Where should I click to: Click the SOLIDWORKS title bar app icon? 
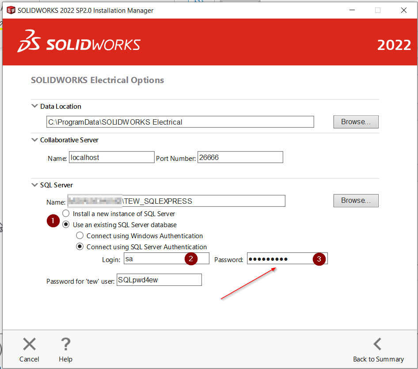pyautogui.click(x=11, y=10)
